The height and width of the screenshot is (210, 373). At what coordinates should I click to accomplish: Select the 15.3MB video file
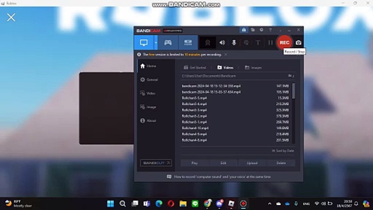235,98
